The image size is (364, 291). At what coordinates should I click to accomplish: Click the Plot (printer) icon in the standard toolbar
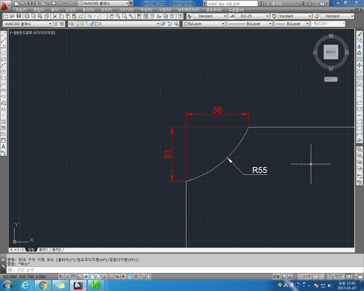(27, 16)
